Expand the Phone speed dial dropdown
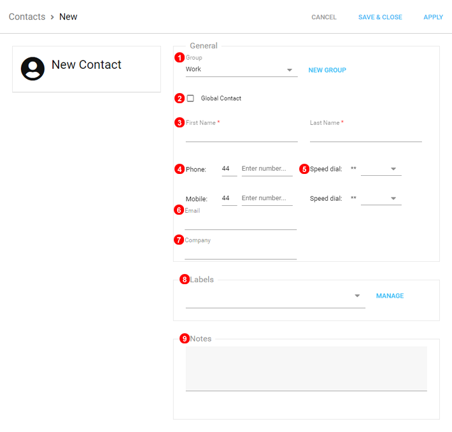The width and height of the screenshot is (452, 432). tap(381, 169)
